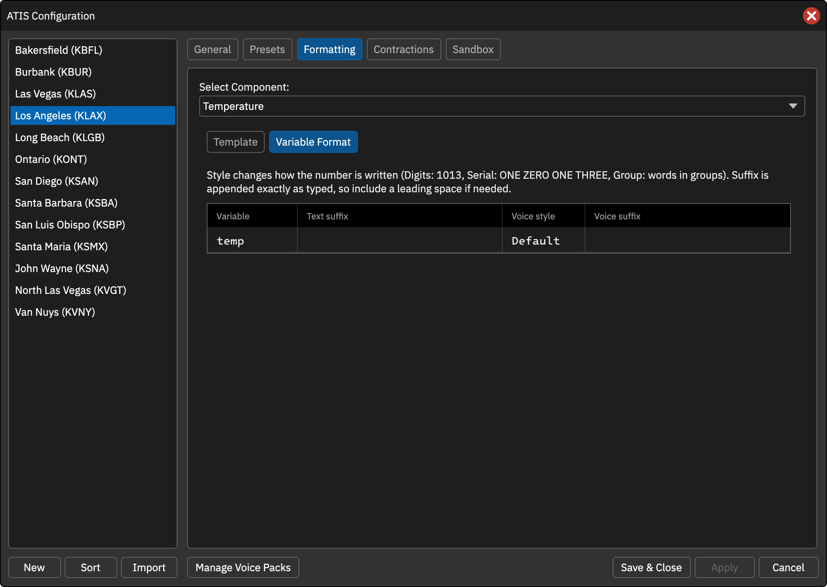
Task: Click the New station button
Action: pos(34,567)
